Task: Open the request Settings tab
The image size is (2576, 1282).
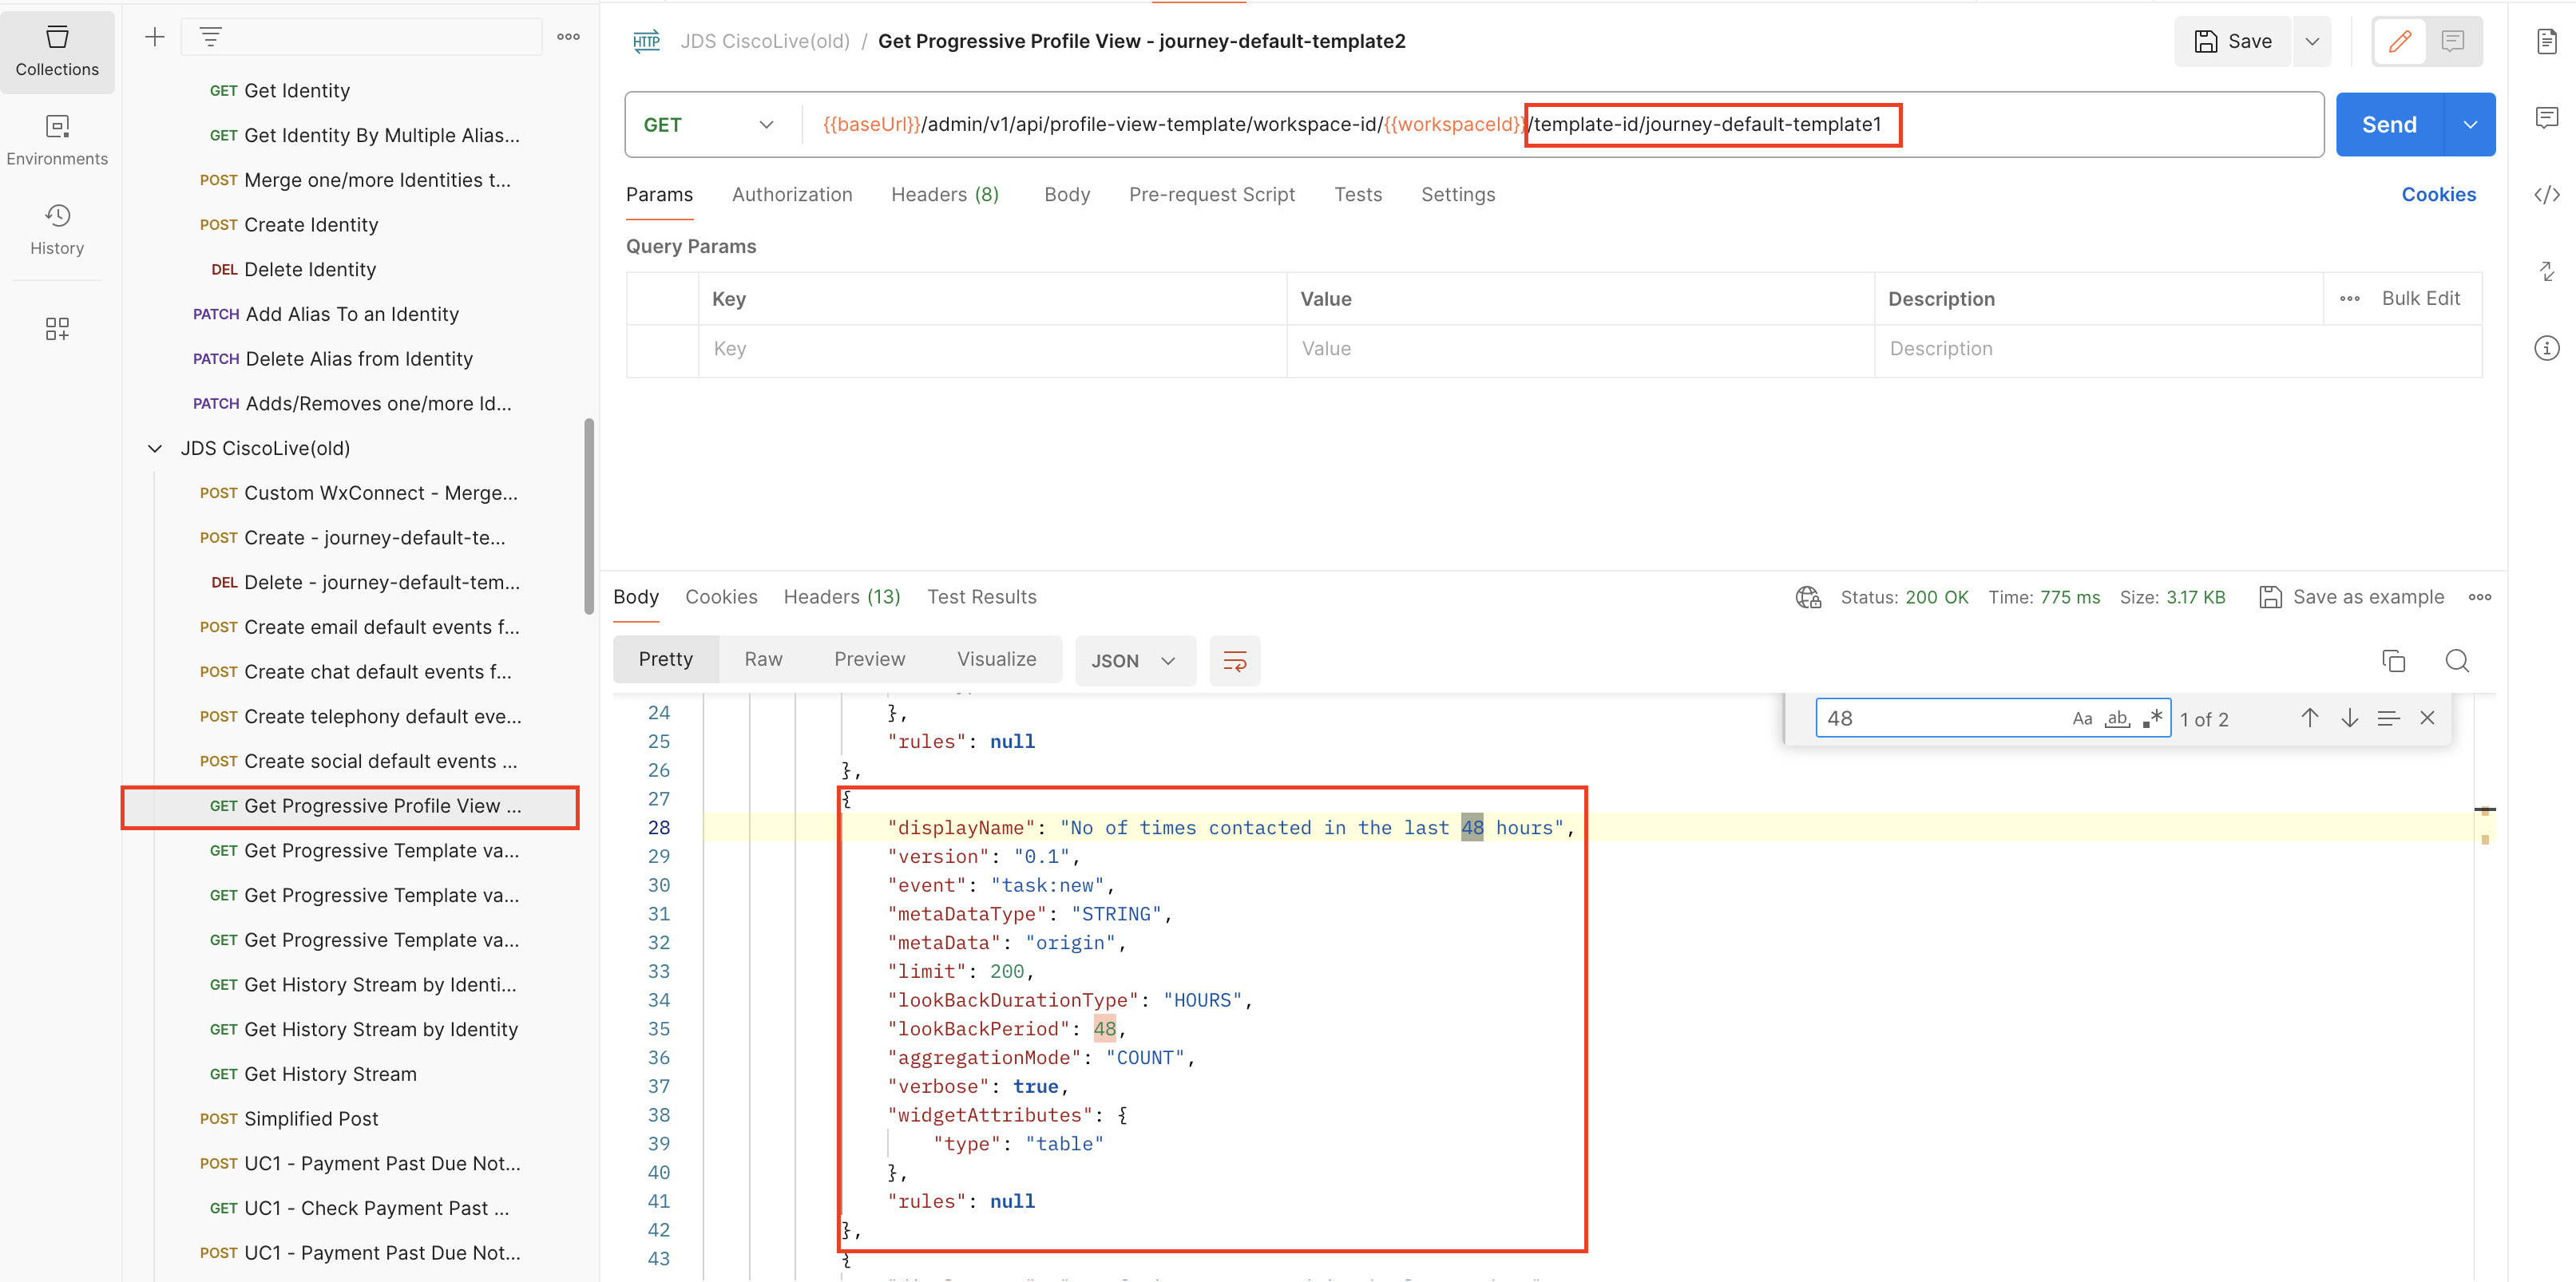Action: pos(1458,195)
